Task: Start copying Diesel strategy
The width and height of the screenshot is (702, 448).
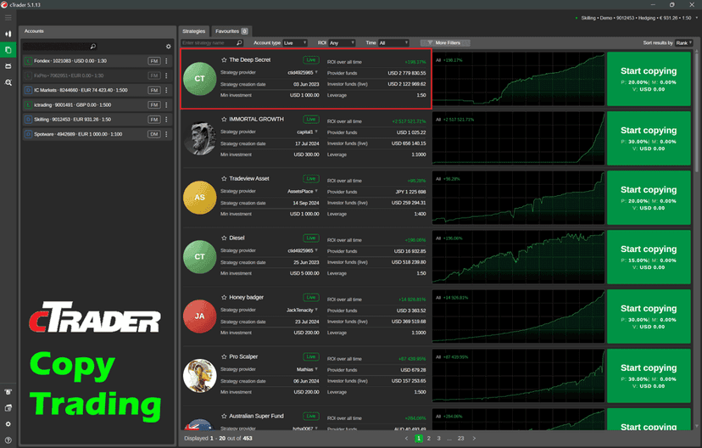Action: 649,257
